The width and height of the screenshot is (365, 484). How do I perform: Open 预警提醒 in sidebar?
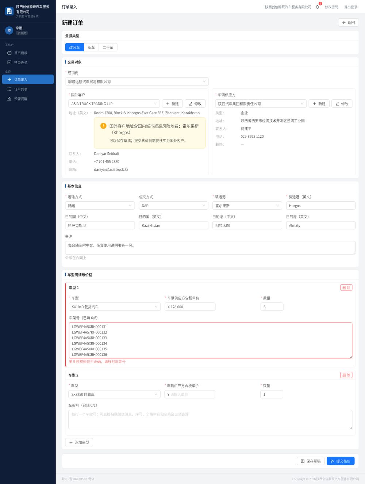(x=28, y=99)
